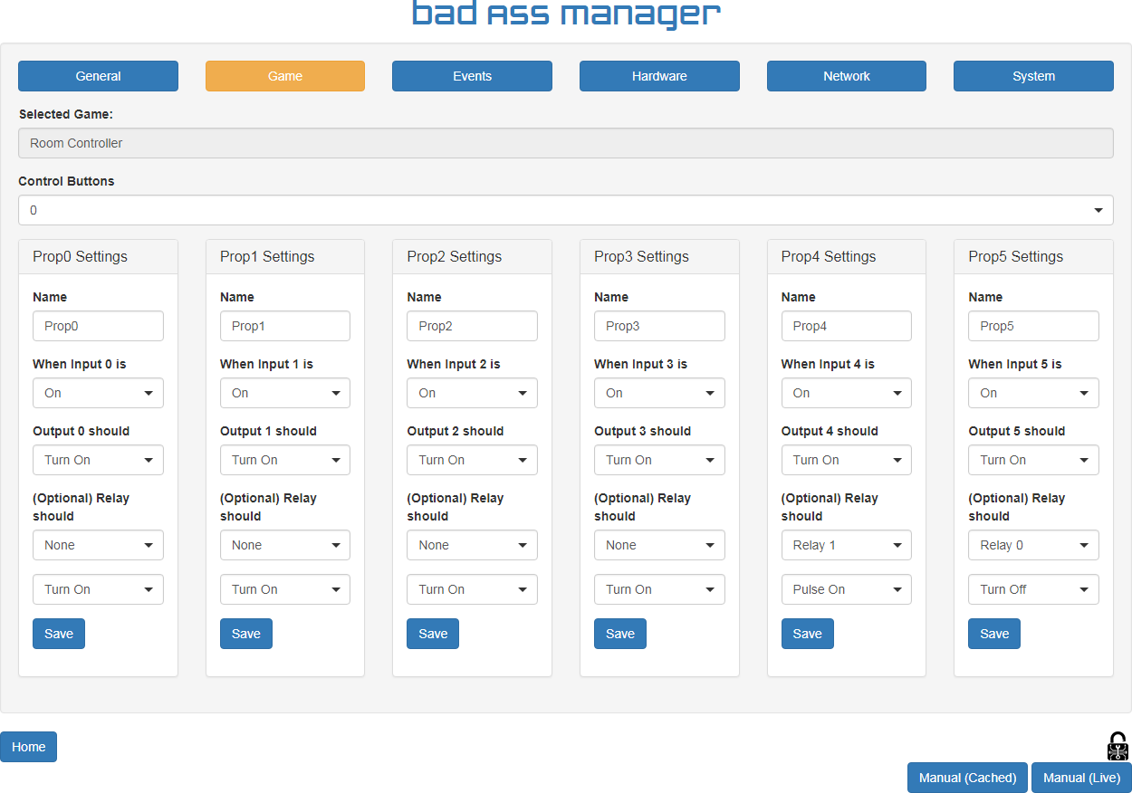
Task: Open the Events tab
Action: pyautogui.click(x=472, y=76)
